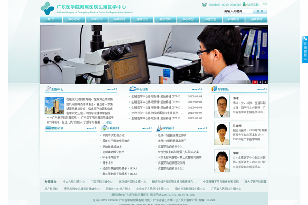This screenshot has width=308, height=205.
Task: Open the 专家介绍 navigation tab
Action: [x=97, y=19]
